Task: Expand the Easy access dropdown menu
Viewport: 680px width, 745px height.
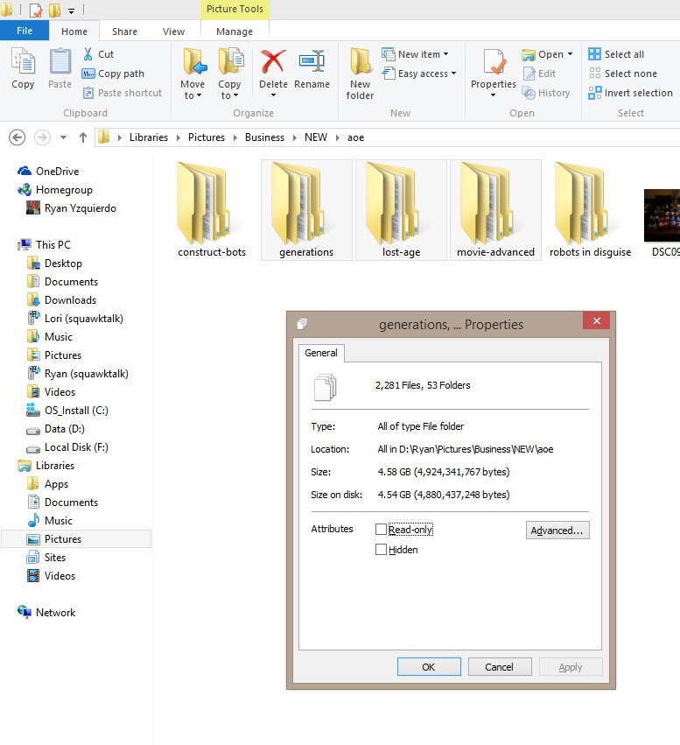Action: point(419,74)
